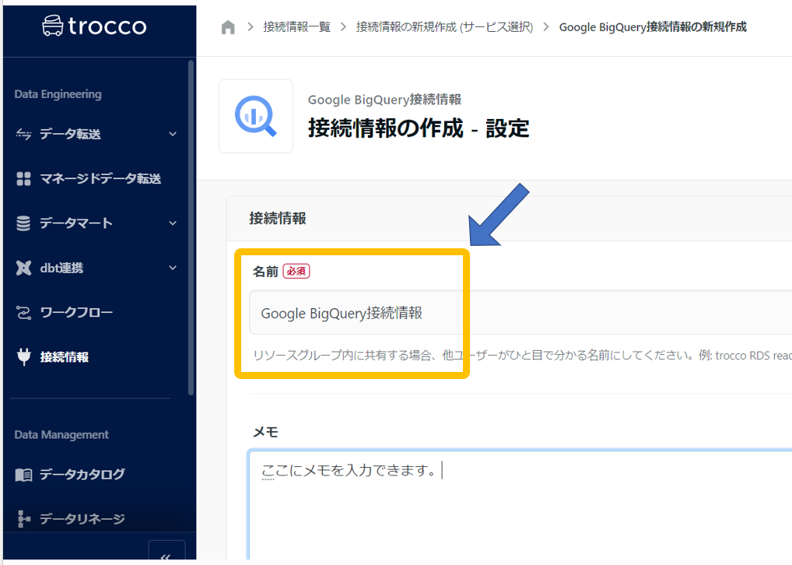Expand the データ転送 chevron
Screen dimensions: 792x565
point(173,134)
